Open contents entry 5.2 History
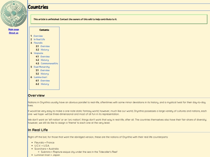This screenshot has width=210, height=157. point(45,74)
